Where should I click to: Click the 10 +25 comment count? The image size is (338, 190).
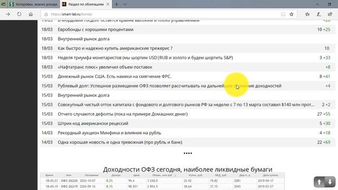pos(324,30)
